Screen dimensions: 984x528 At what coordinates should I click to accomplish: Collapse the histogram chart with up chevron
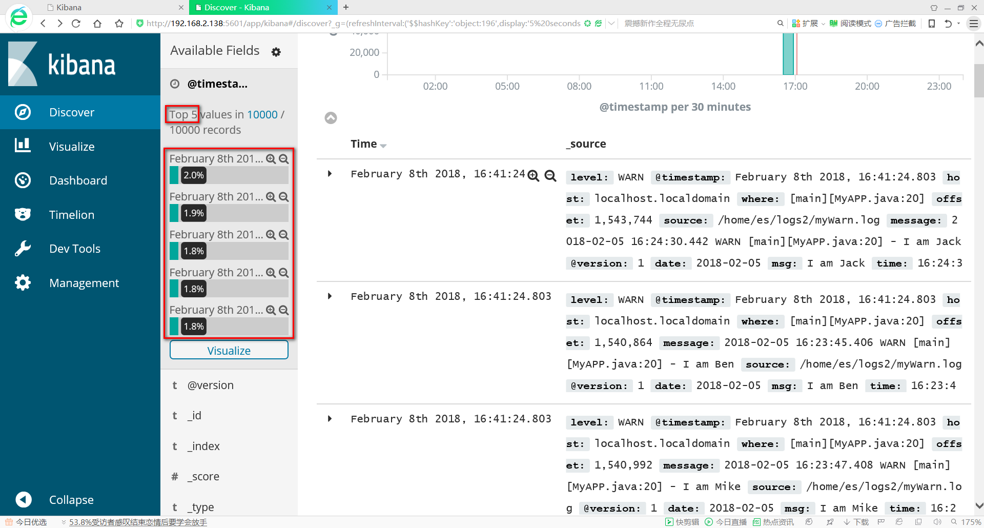click(x=331, y=118)
